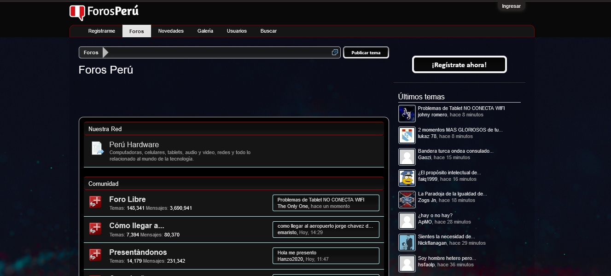This screenshot has width=611, height=276.
Task: Open topic Soy hombre hetero pero...
Action: [447, 258]
